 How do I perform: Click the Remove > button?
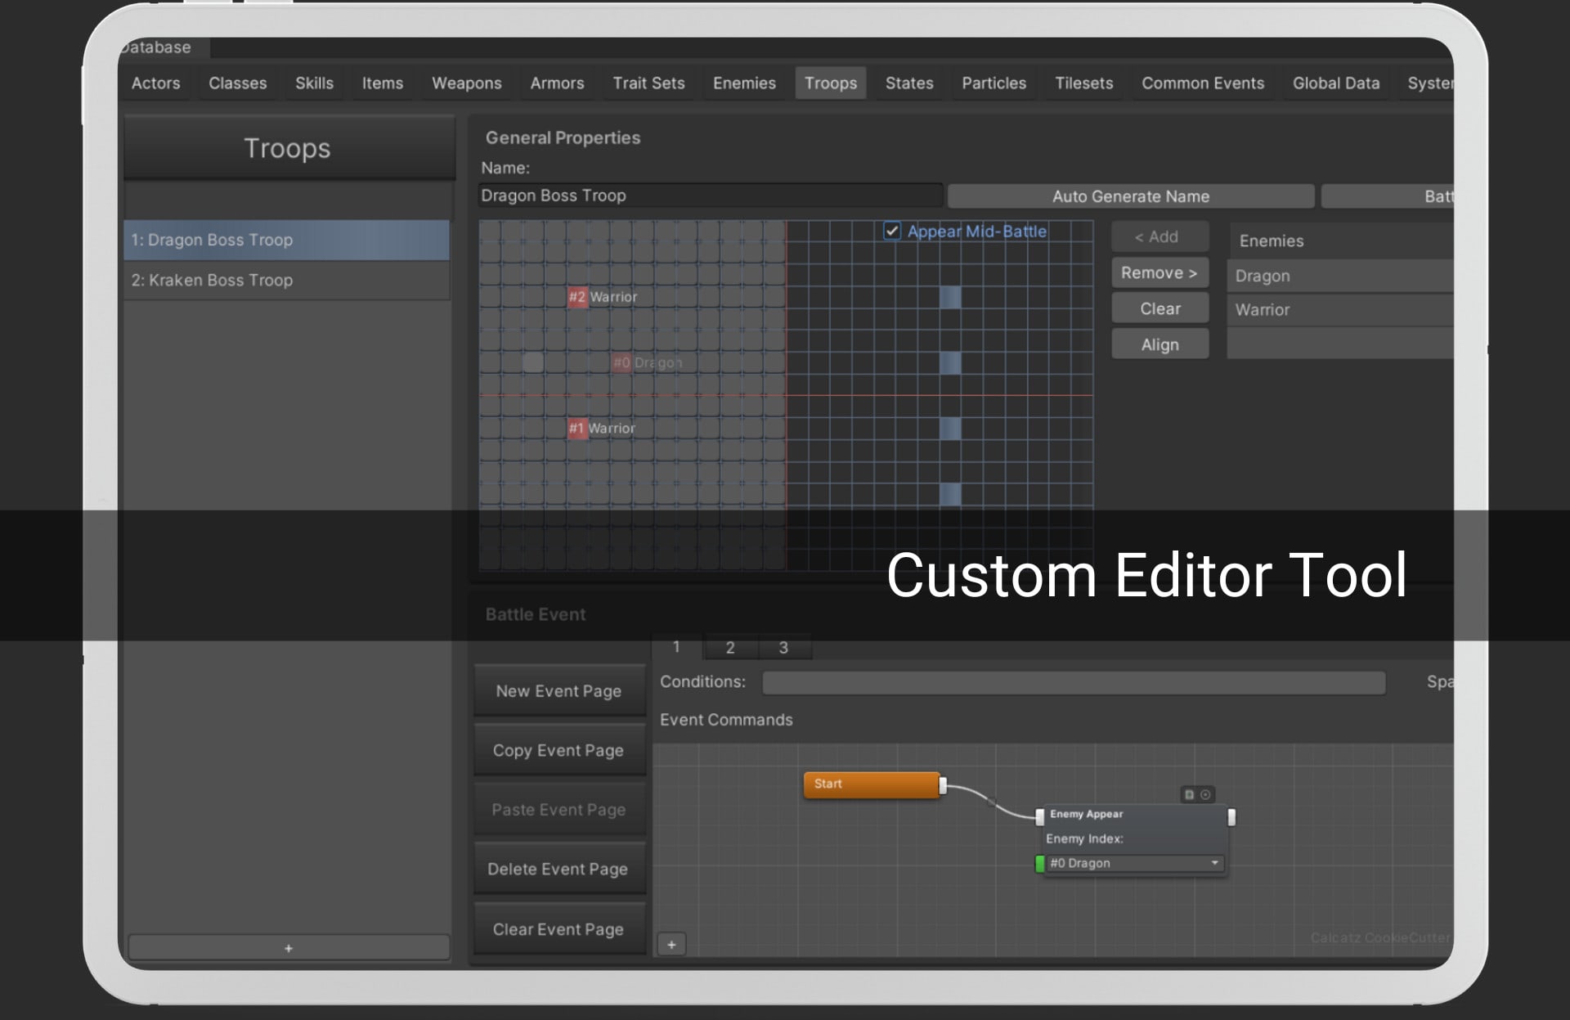coord(1159,273)
